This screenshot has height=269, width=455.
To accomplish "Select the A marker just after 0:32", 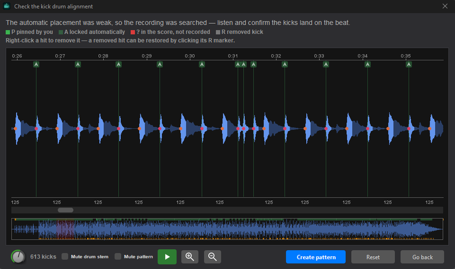I will (285, 64).
